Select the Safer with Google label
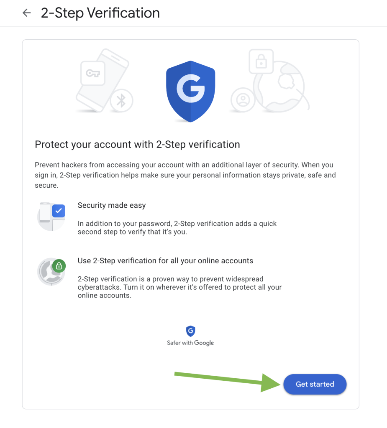 click(x=190, y=342)
